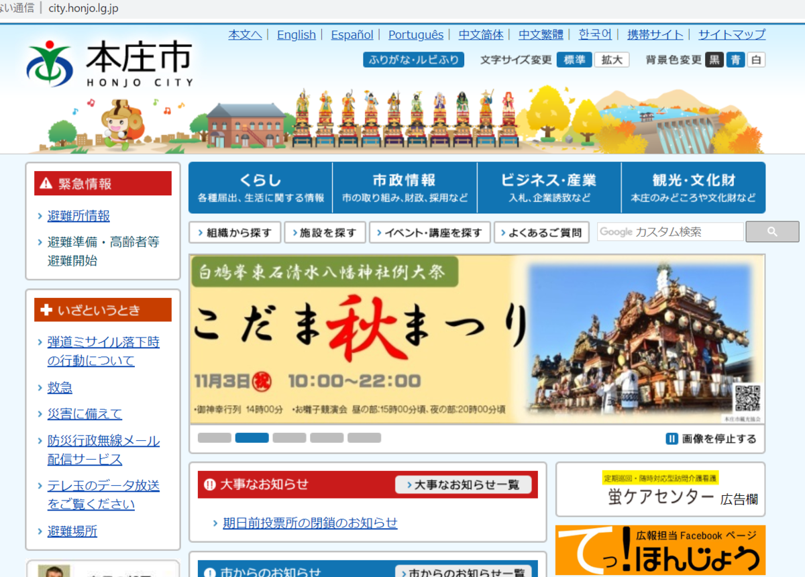Switch language to 中文简体
This screenshot has width=805, height=577.
[x=481, y=35]
